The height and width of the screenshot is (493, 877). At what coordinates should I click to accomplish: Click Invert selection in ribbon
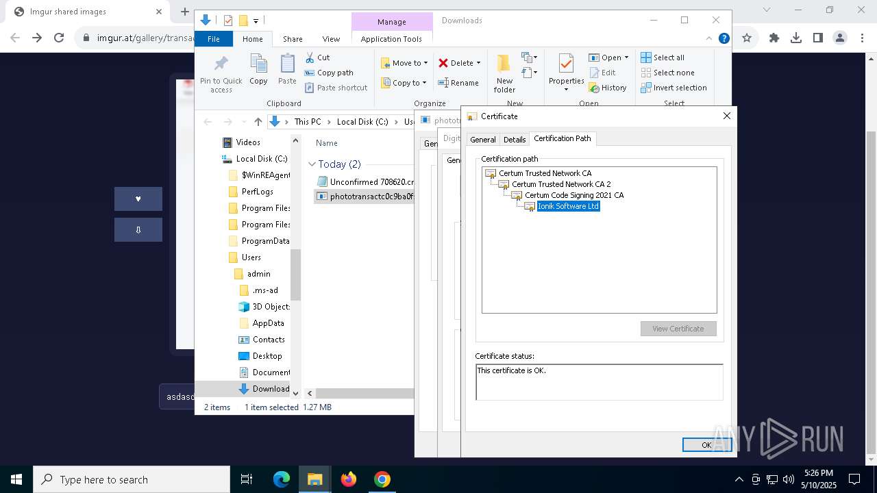674,88
